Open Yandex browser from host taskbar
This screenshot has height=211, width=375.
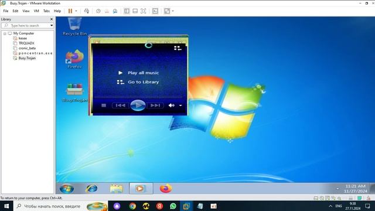[x=159, y=206]
